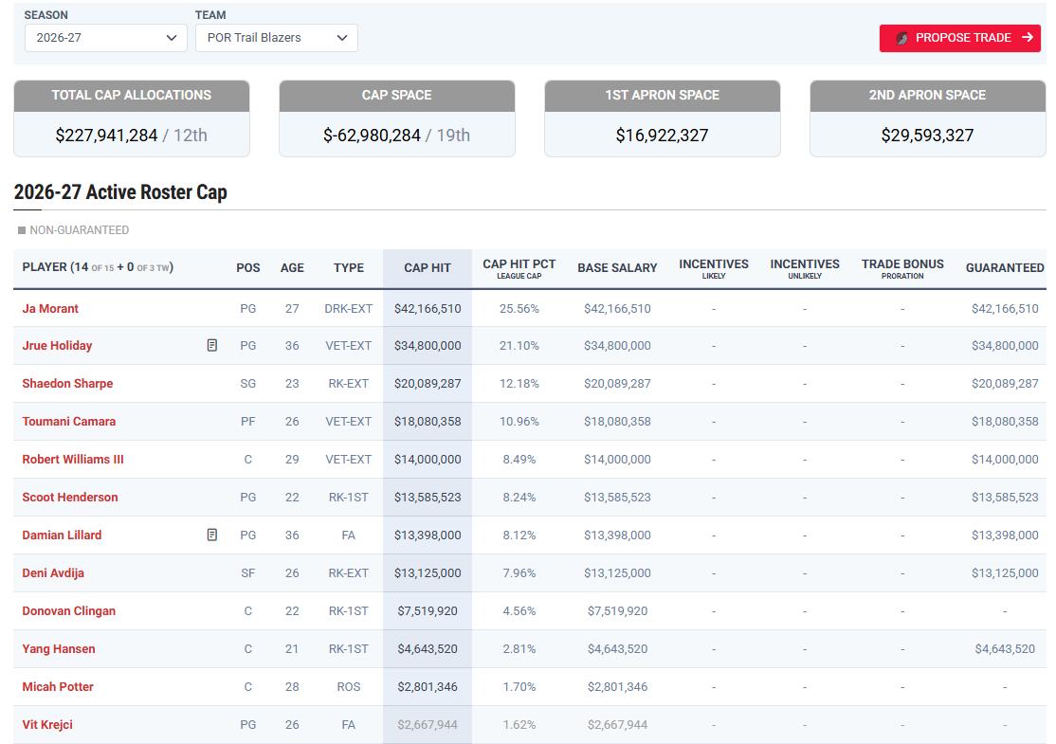Screen dimensions: 1056x744
Task: Open Jrue Holiday's contract notes icon
Action: (211, 345)
